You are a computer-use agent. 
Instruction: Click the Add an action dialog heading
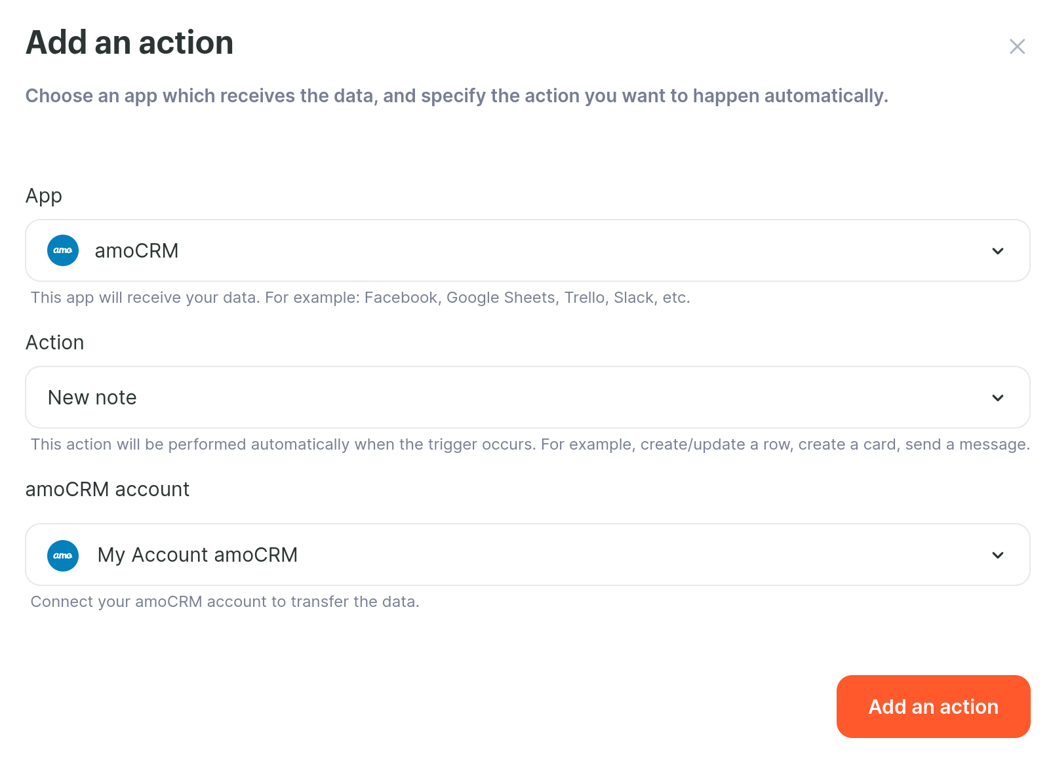tap(130, 43)
